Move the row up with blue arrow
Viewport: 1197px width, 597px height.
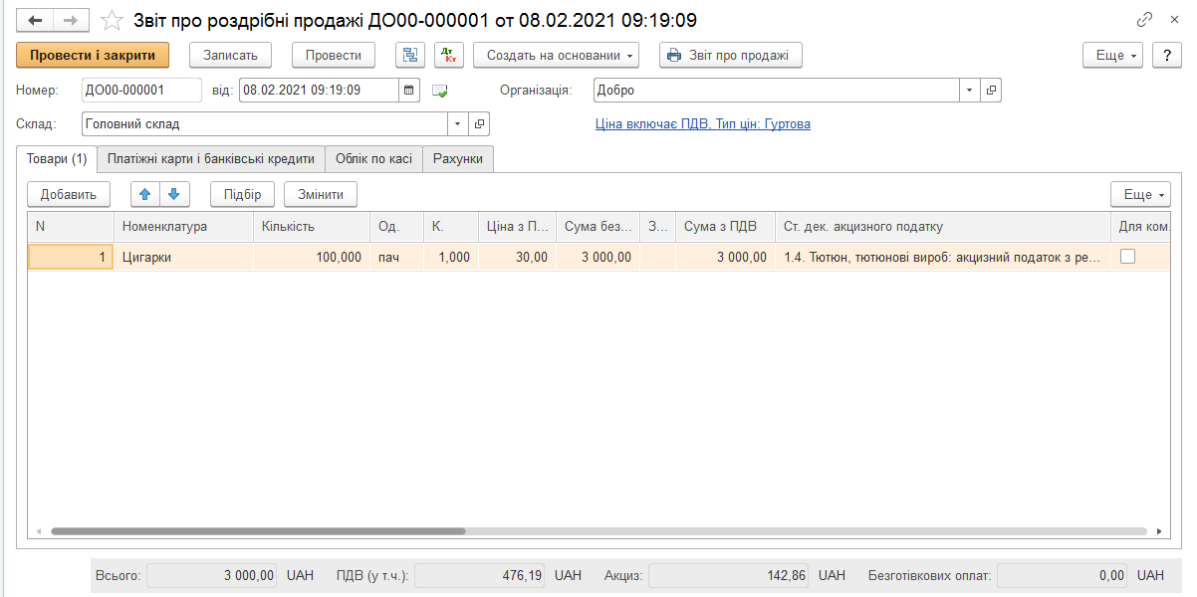[145, 194]
